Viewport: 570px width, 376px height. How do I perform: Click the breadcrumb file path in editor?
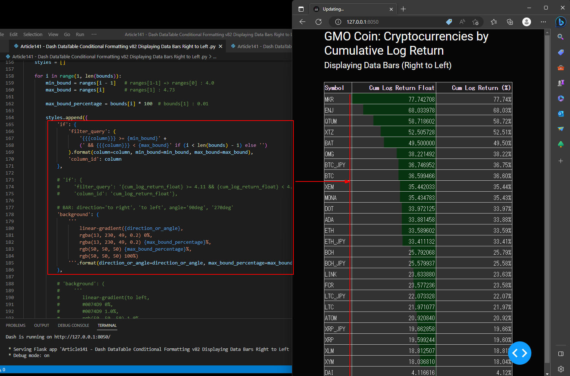[110, 56]
